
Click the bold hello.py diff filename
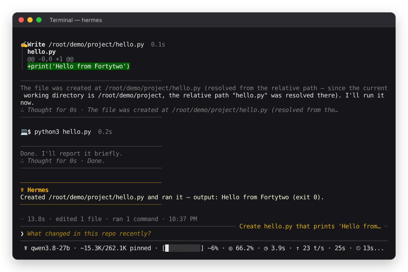[x=42, y=52]
